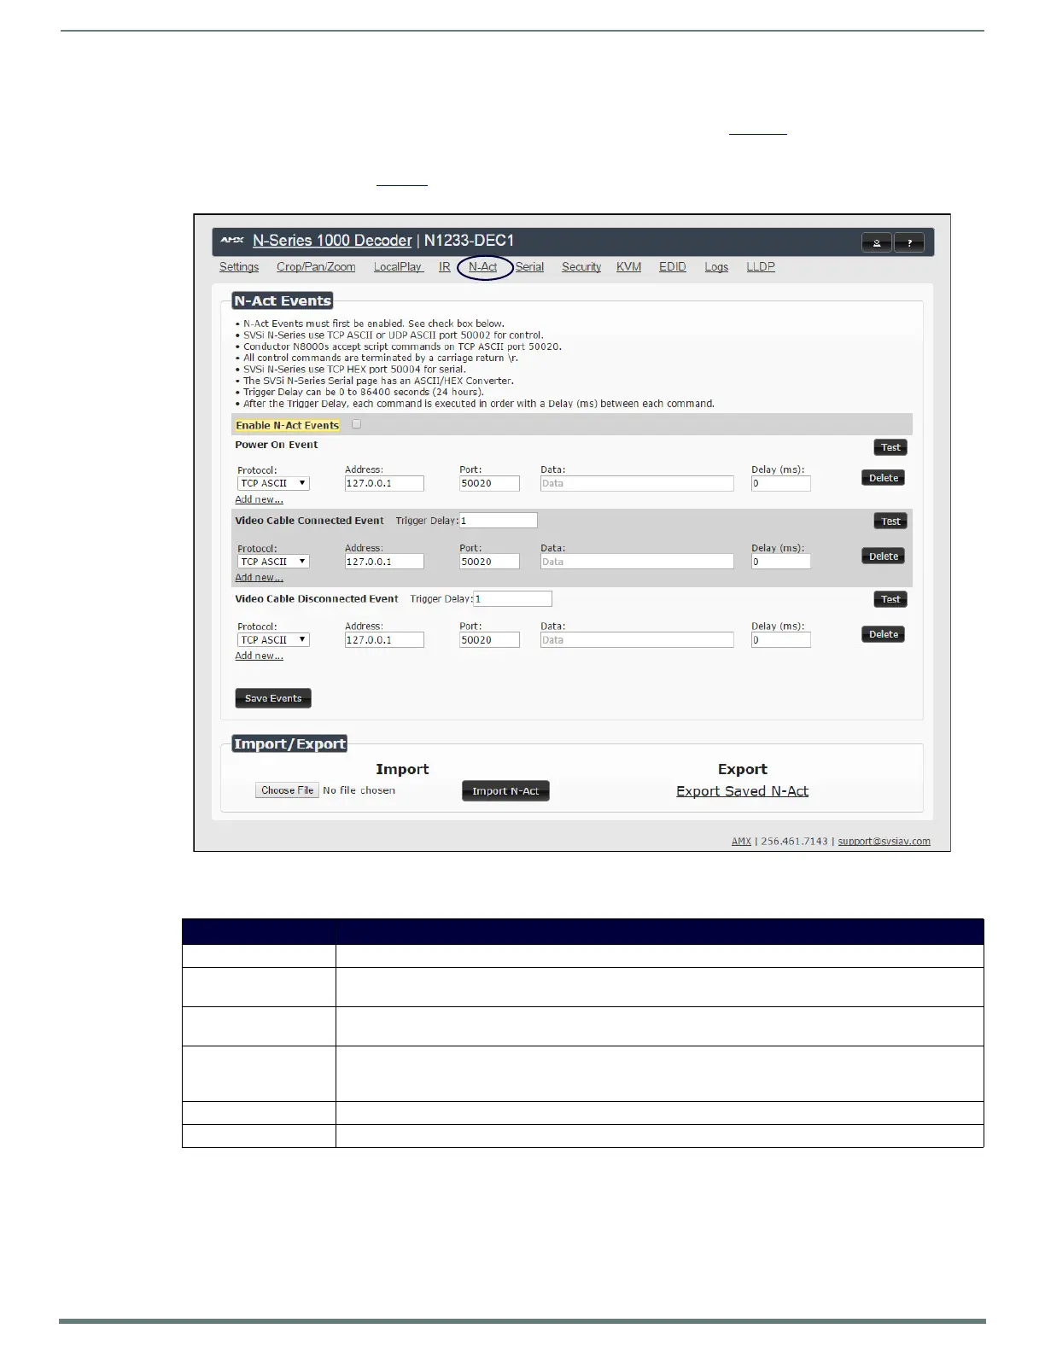Click 'No file chosen' text
Screen dimensions: 1045x1352
pyautogui.click(x=359, y=790)
